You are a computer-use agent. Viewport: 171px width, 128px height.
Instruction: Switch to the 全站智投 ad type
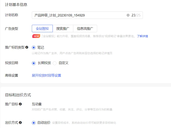pyautogui.click(x=42, y=29)
